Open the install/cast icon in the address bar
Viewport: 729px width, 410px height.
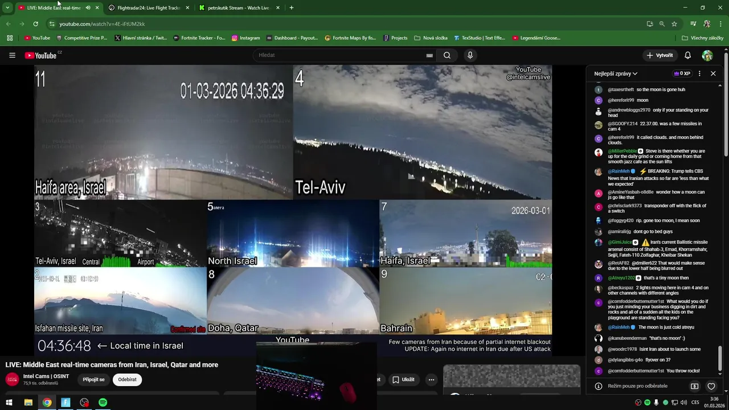pyautogui.click(x=650, y=24)
